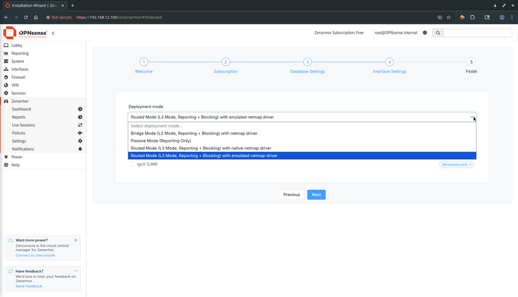Reload the page in browser
The width and height of the screenshot is (518, 297).
pos(26,17)
